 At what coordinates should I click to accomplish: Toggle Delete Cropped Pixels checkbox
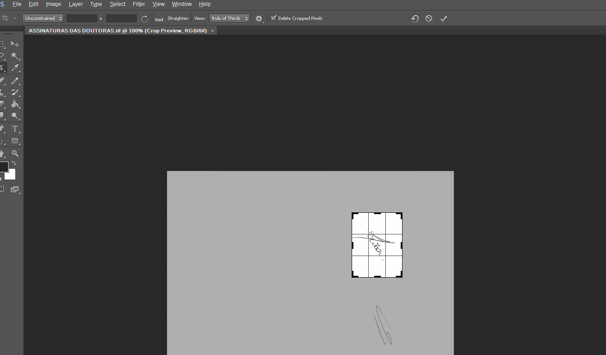click(273, 18)
